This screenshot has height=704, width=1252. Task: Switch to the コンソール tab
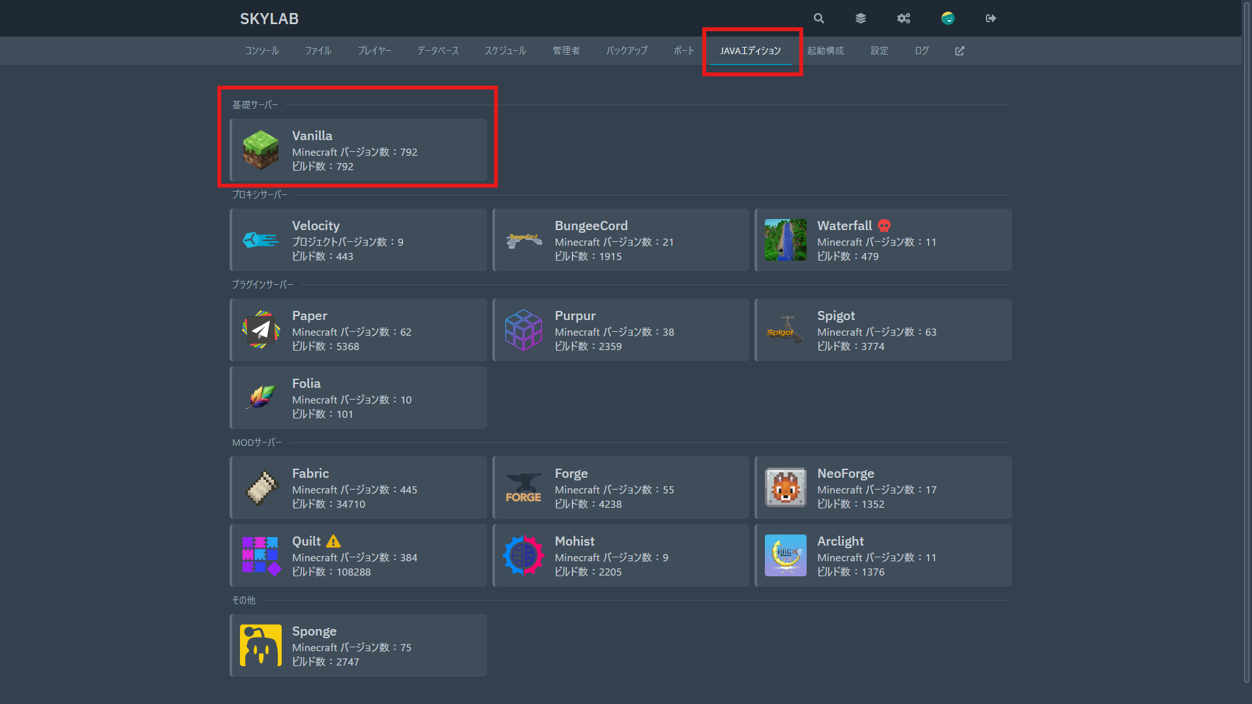coord(261,51)
